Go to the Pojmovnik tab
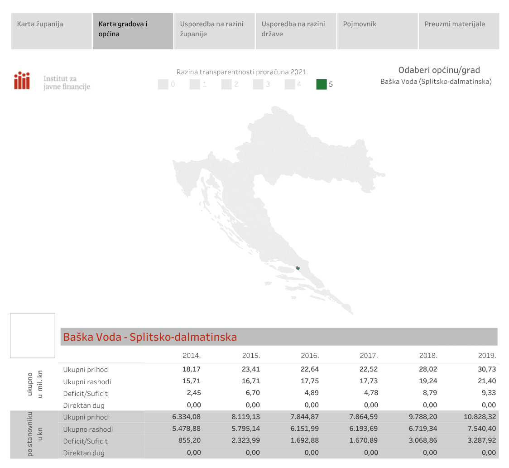The width and height of the screenshot is (509, 468). [x=377, y=31]
